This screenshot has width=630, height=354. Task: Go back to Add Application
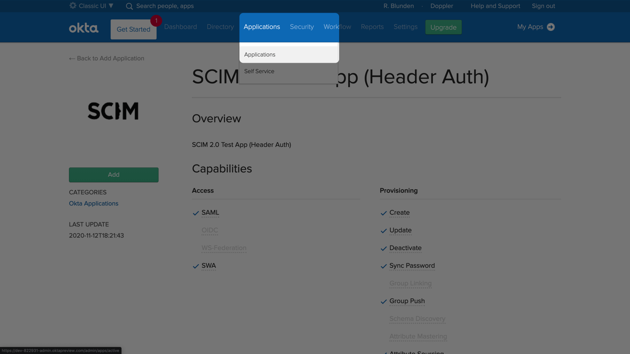coord(106,58)
